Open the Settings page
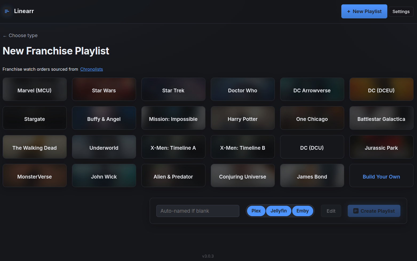The height and width of the screenshot is (261, 417). (x=401, y=12)
